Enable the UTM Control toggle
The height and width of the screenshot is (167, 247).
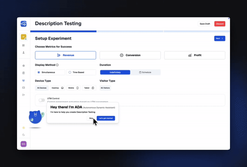42,100
